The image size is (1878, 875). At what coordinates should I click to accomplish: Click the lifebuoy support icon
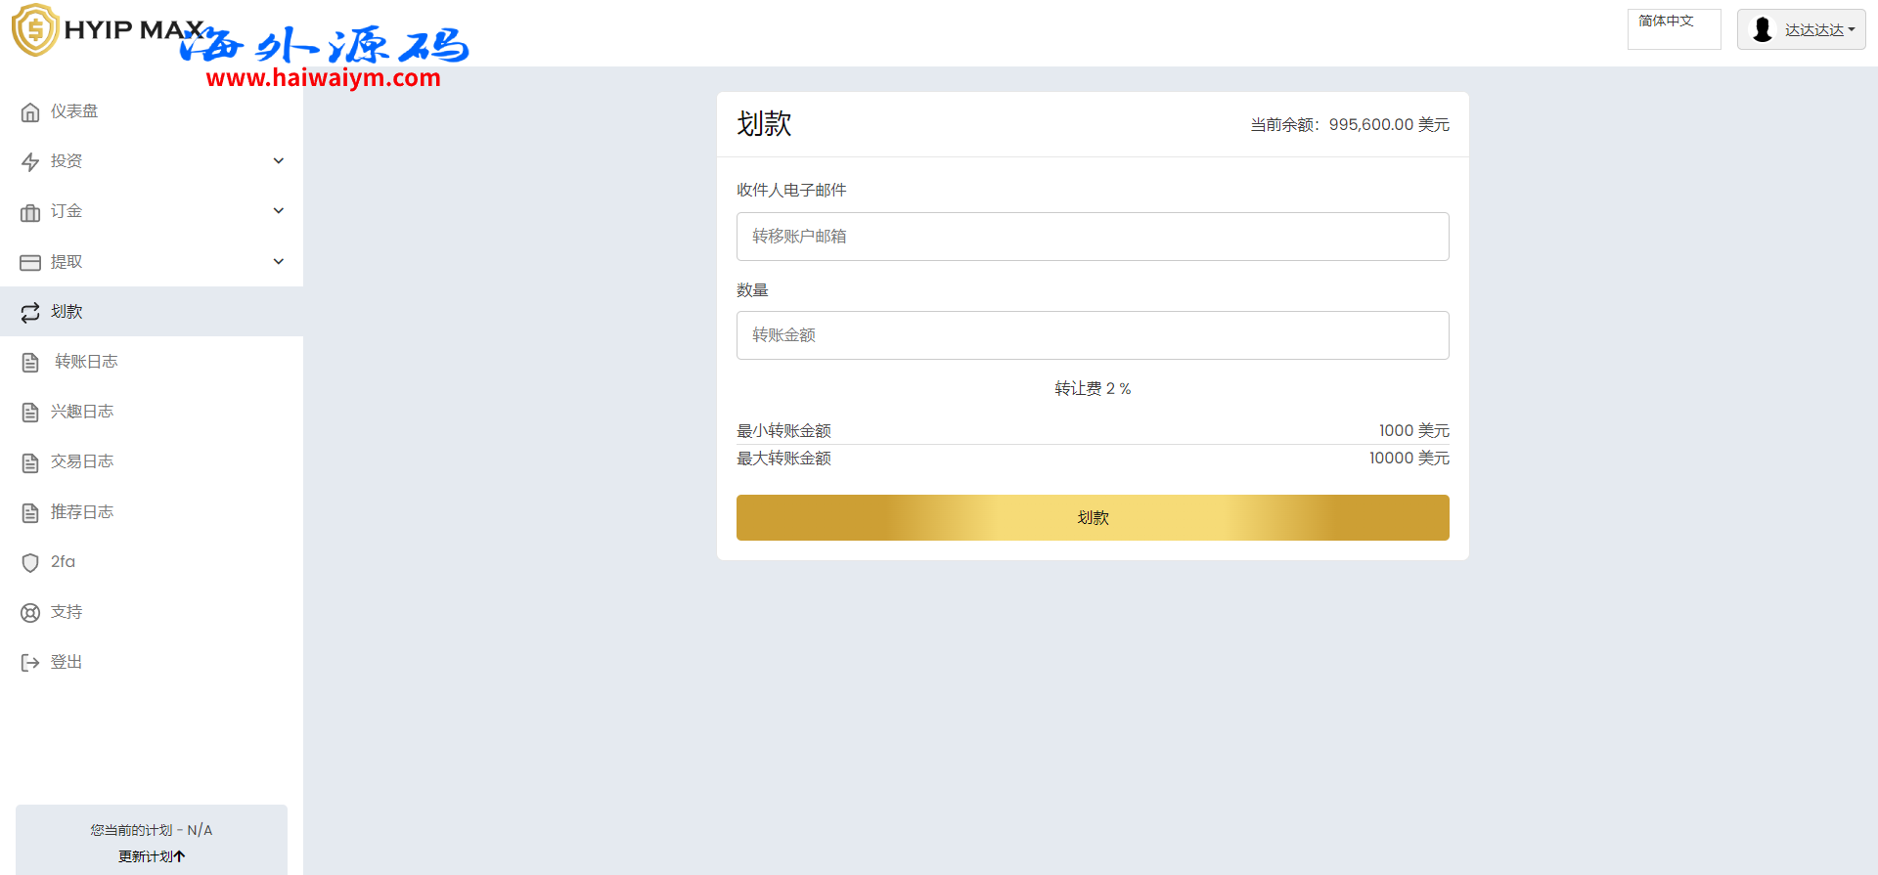point(30,613)
